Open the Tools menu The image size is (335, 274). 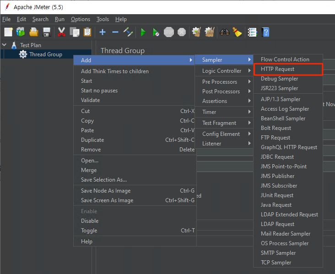[x=103, y=19]
